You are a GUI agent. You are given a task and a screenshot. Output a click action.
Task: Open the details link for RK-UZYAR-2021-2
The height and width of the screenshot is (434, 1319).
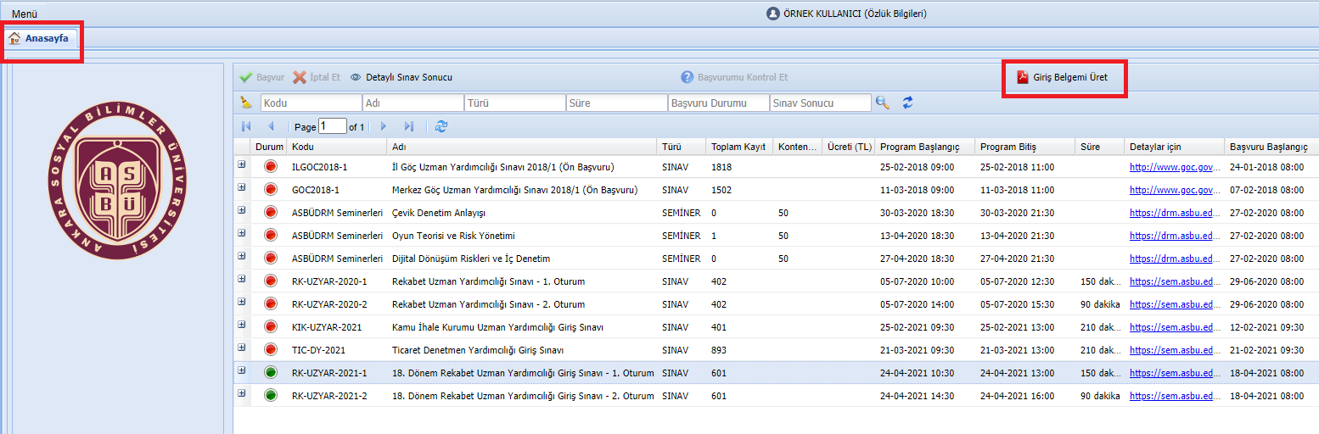click(1175, 396)
